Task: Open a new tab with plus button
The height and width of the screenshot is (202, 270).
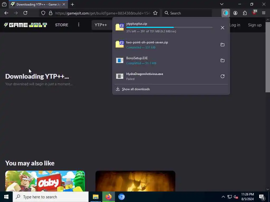Action: (x=72, y=4)
